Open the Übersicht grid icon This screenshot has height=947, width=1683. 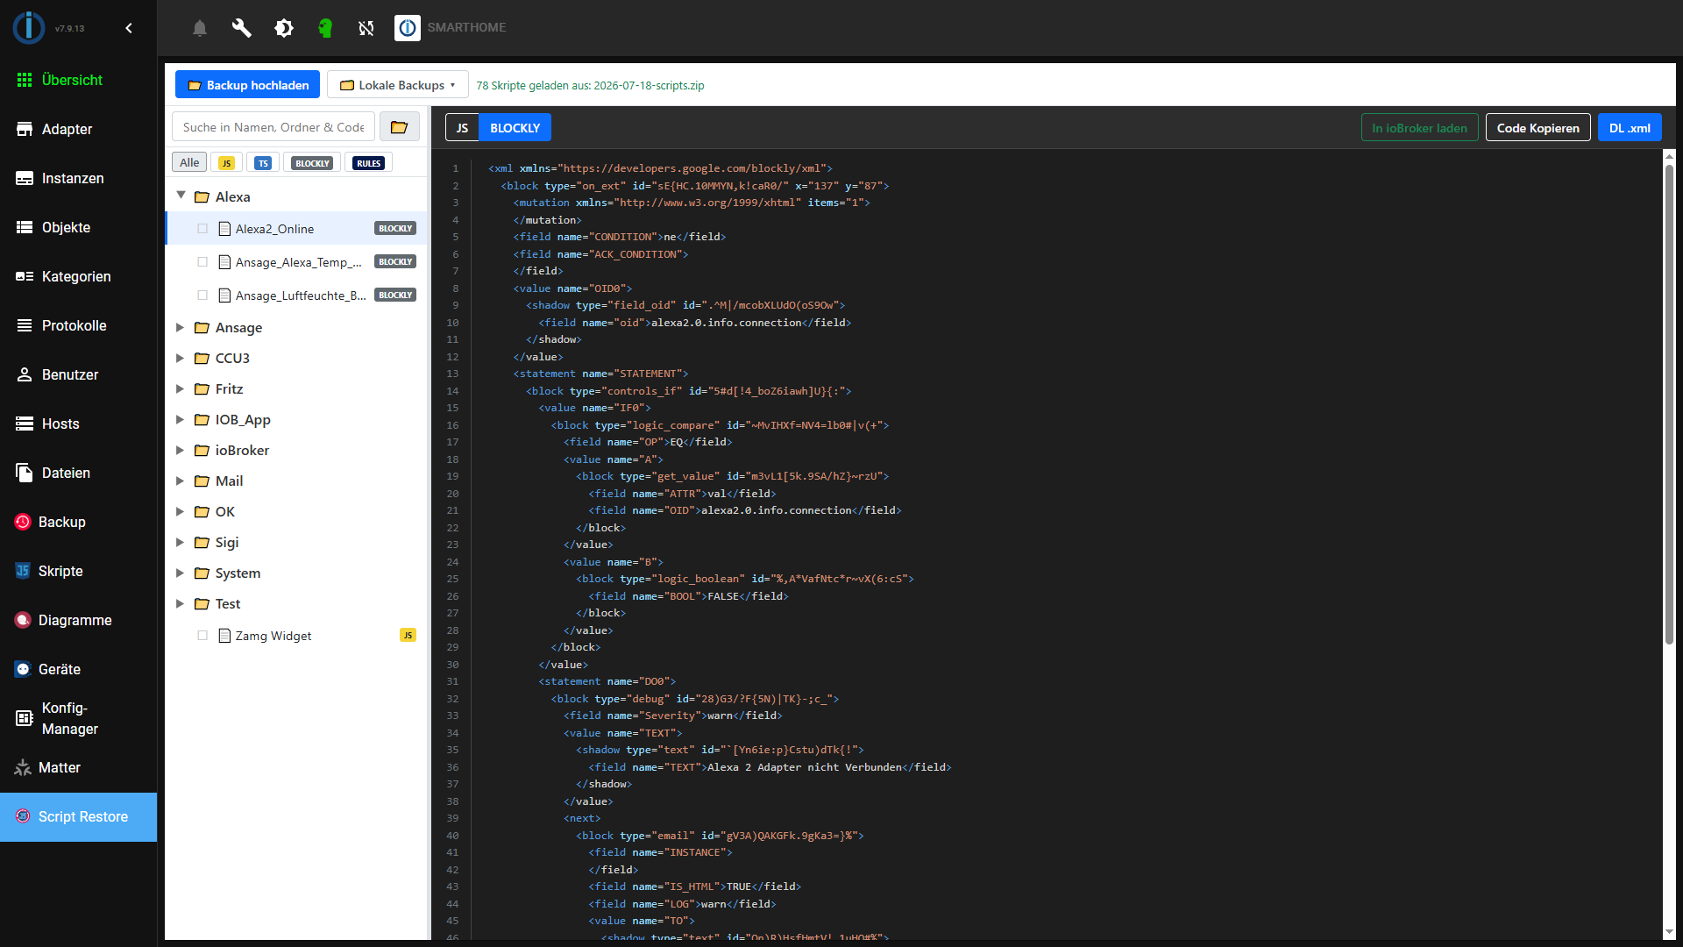[25, 80]
